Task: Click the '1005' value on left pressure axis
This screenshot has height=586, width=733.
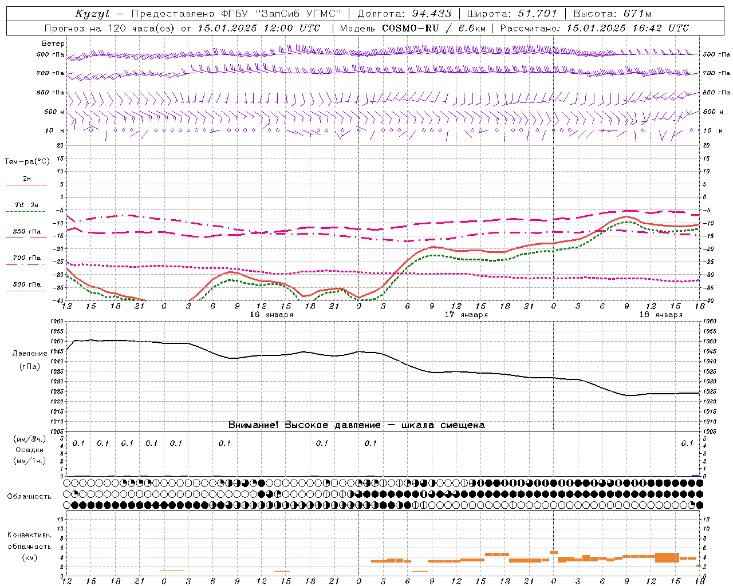Action: click(x=57, y=431)
